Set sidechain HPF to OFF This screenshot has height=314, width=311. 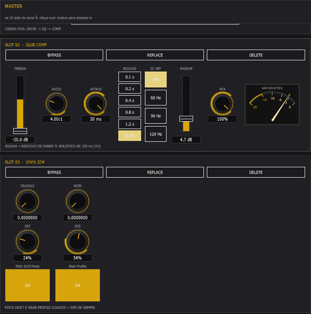[156, 79]
